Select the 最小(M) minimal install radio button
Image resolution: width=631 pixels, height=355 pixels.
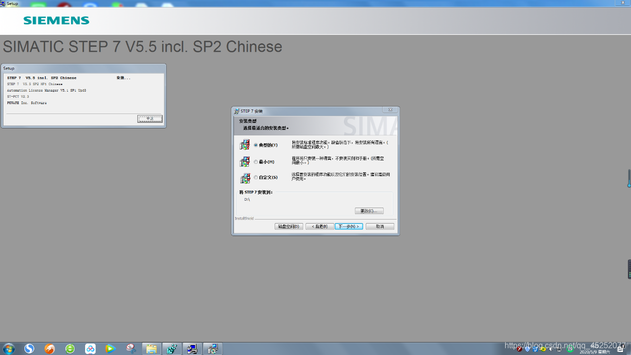coord(256,162)
